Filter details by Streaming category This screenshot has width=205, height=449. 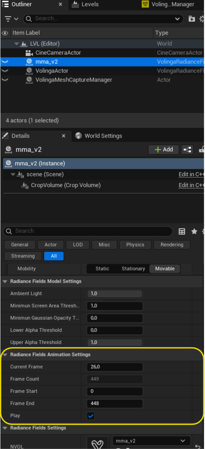(23, 256)
